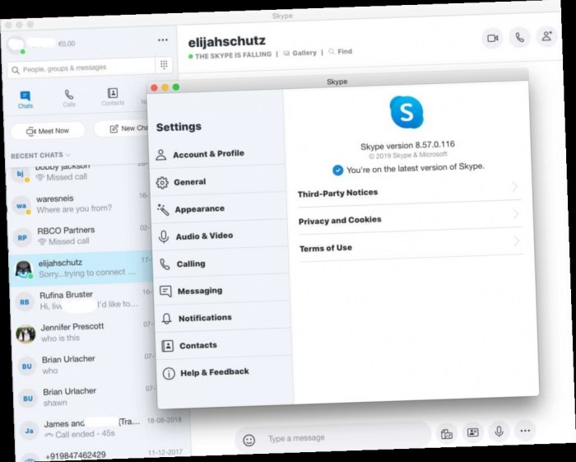The height and width of the screenshot is (462, 576).
Task: Click THE SKYPE IS FALLING status text
Action: click(x=233, y=55)
